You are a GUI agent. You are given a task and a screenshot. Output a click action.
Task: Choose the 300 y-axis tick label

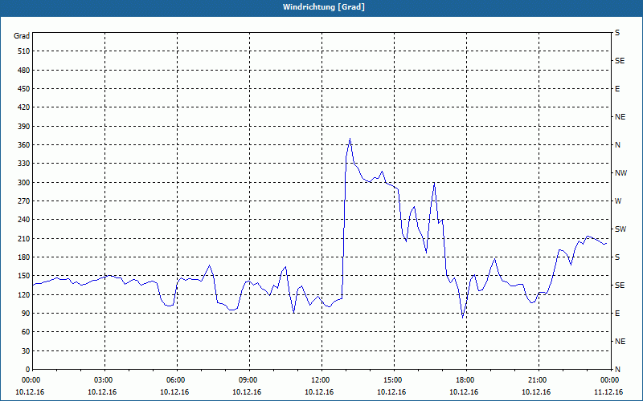(24, 183)
